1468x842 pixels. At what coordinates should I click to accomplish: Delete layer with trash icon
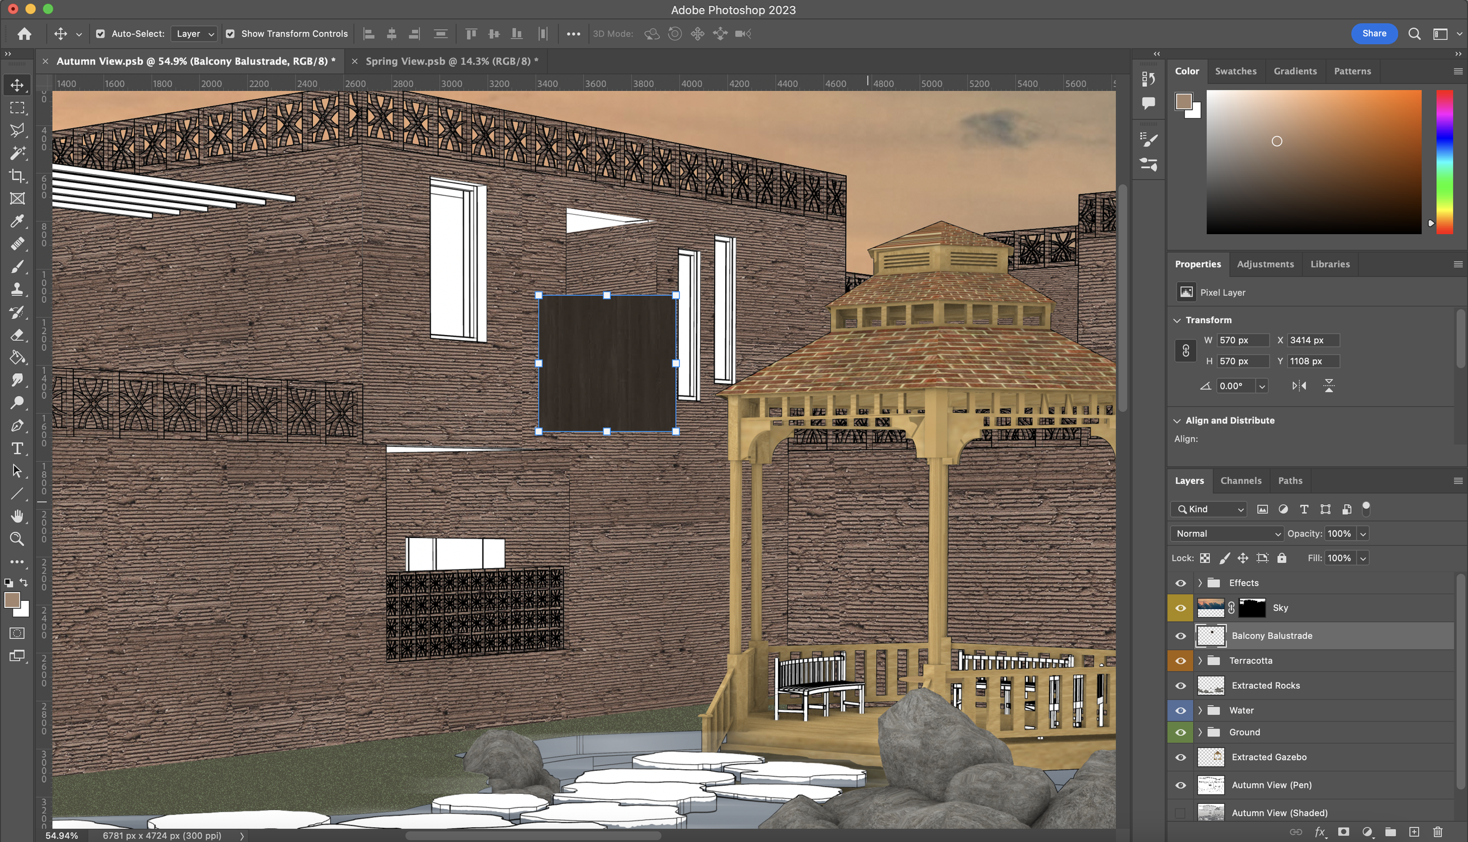pyautogui.click(x=1437, y=831)
